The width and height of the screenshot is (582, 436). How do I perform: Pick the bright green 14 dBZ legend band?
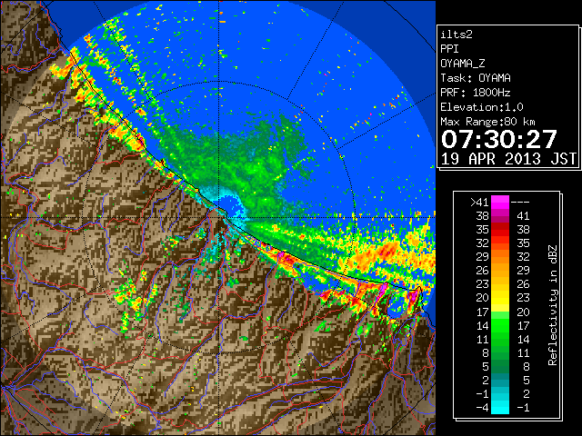500,325
